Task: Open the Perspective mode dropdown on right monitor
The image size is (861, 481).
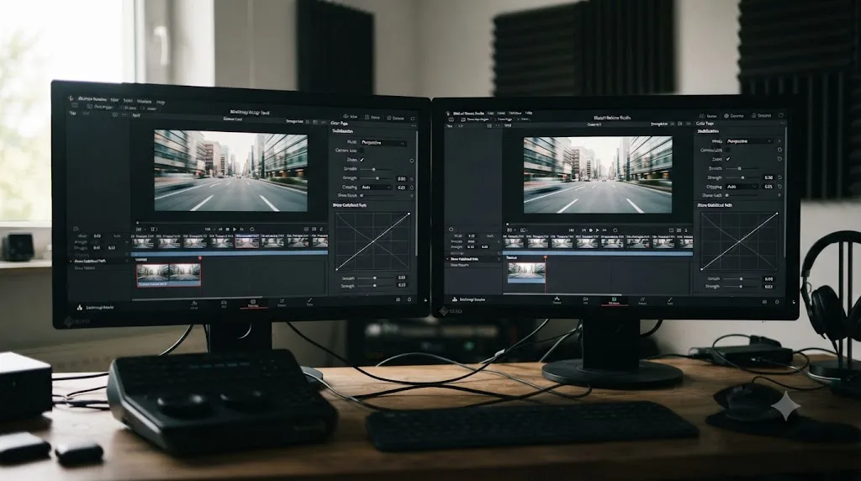Action: point(749,141)
